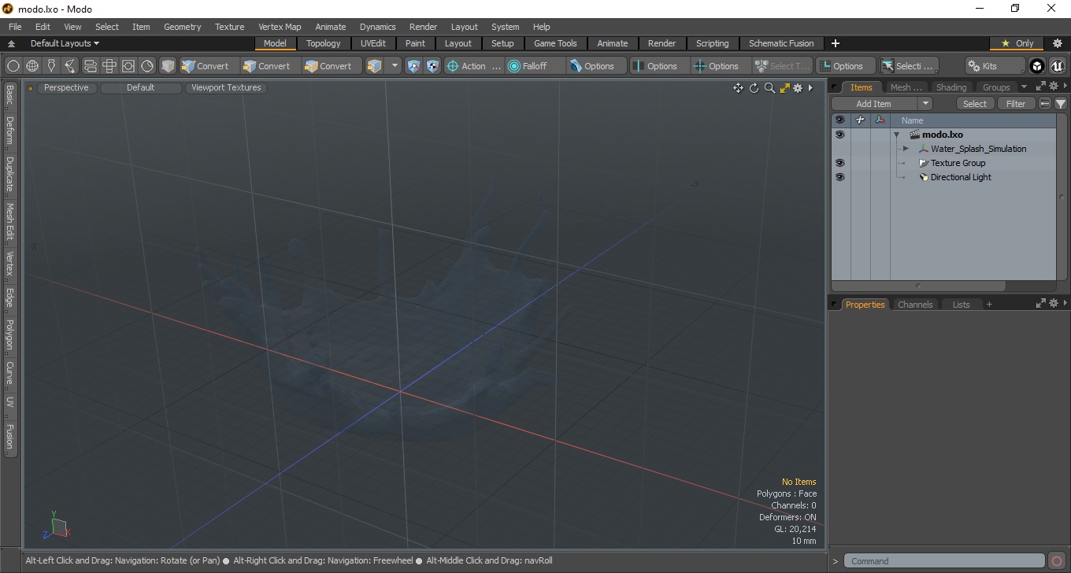Open the Default shading style dropdown
Image resolution: width=1071 pixels, height=573 pixels.
pos(141,88)
